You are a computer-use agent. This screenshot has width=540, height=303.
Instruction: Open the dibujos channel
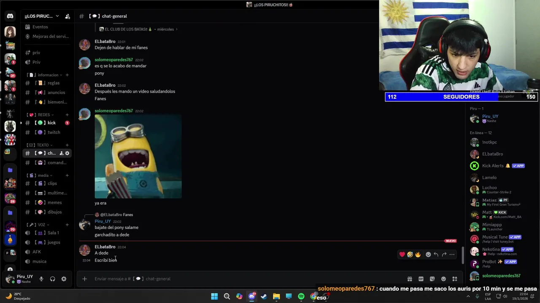tap(46, 212)
